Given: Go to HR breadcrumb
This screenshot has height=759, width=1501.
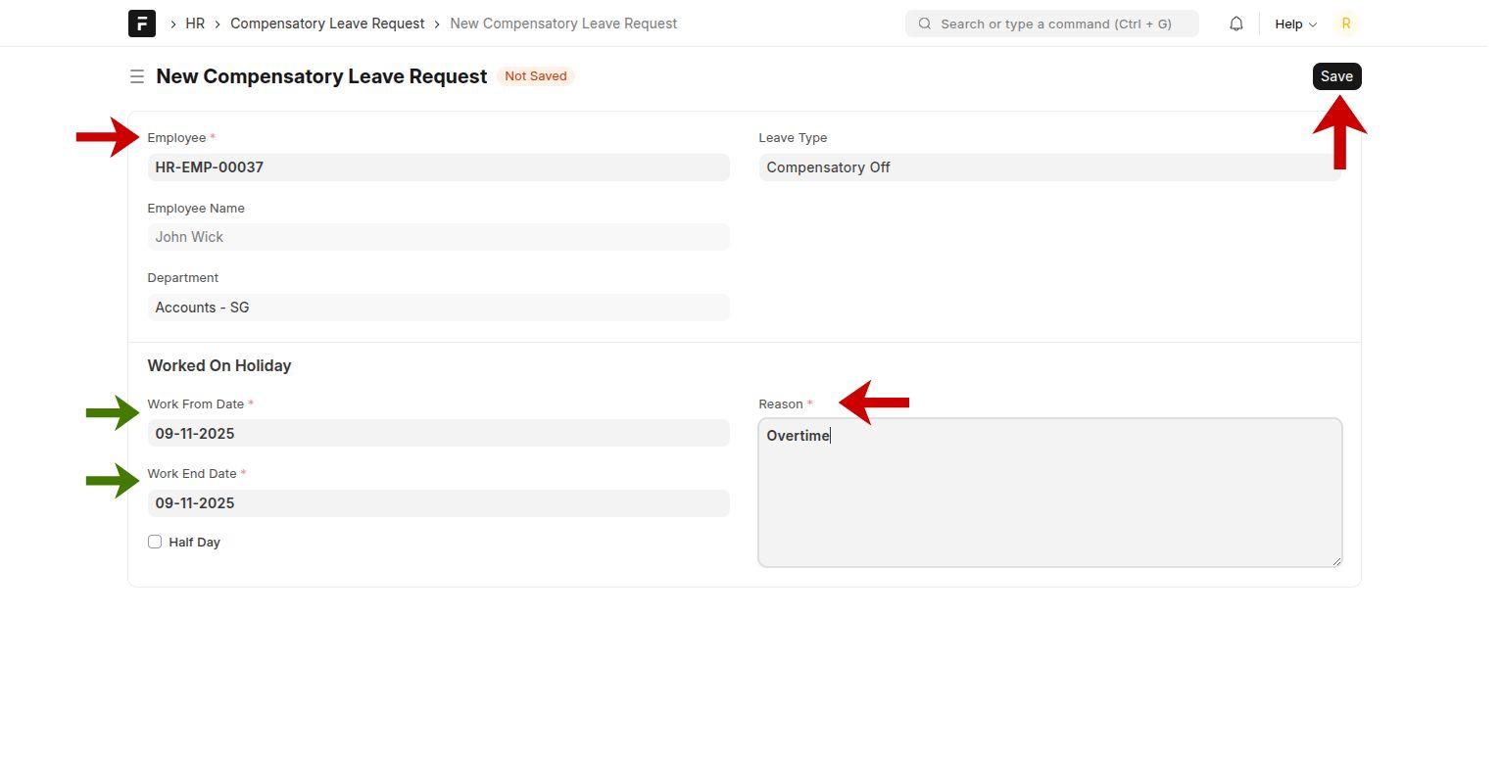Looking at the screenshot, I should [195, 24].
